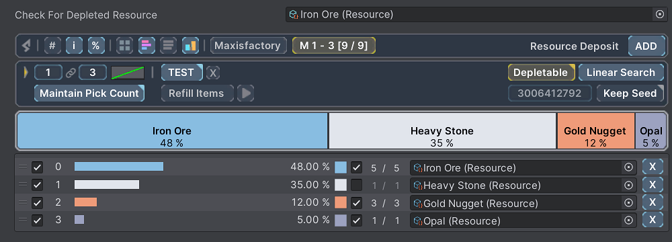
Task: Select the Iron Ore 48 % weight bar segment
Action: click(172, 131)
